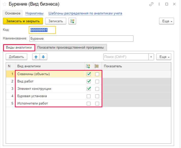
Task: Close the Бурение form window
Action: coord(174,4)
